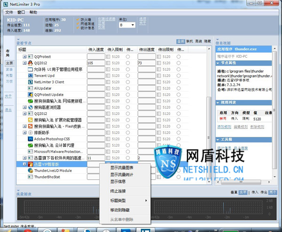Select incoming radio button for AliUpdater
Viewport: 282px width, 232px height.
coord(128,88)
